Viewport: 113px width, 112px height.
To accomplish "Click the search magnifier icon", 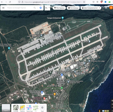I will tap(35, 8).
